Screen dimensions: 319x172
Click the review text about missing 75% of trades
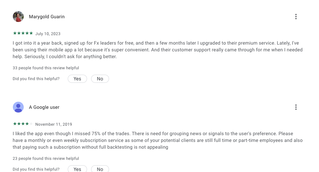157,140
